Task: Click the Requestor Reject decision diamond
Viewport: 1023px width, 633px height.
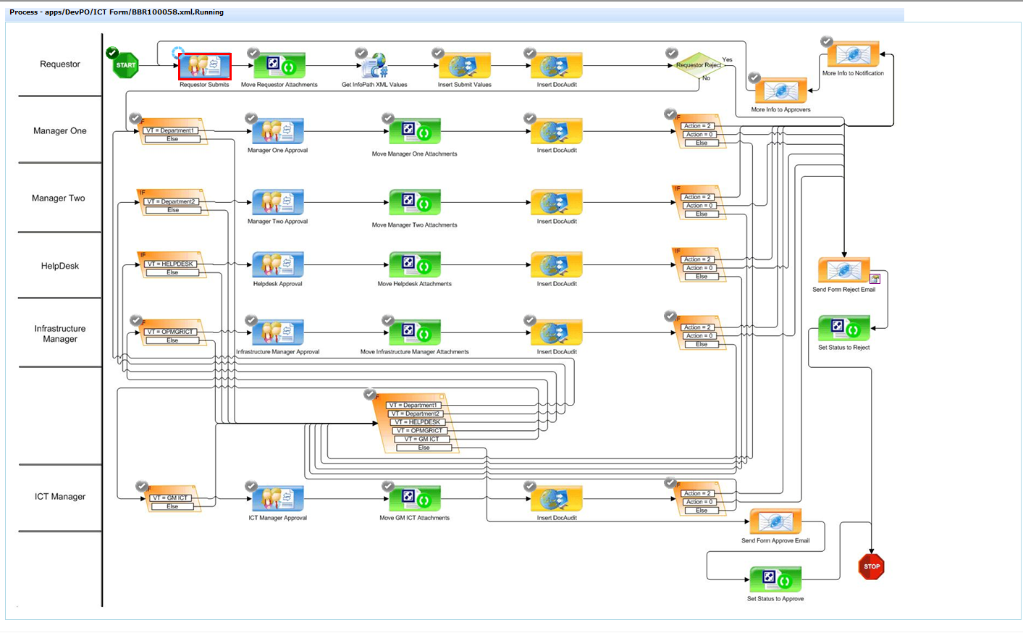Action: [x=699, y=65]
